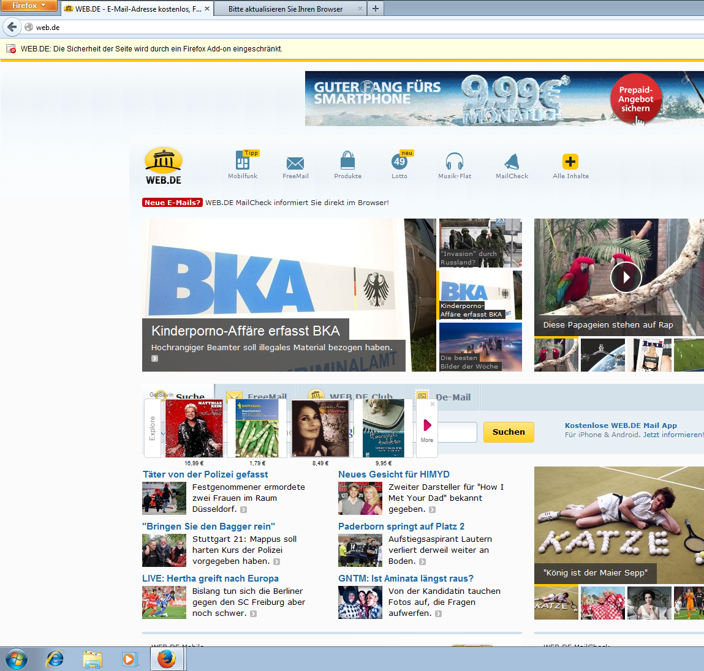The image size is (704, 671).
Task: Launch Internet Explorer from taskbar
Action: tap(55, 659)
